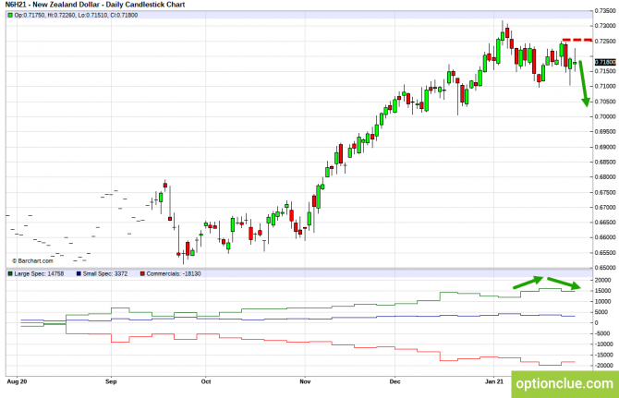The image size is (619, 398).
Task: Click the 'Nov' date axis label
Action: coord(305,381)
